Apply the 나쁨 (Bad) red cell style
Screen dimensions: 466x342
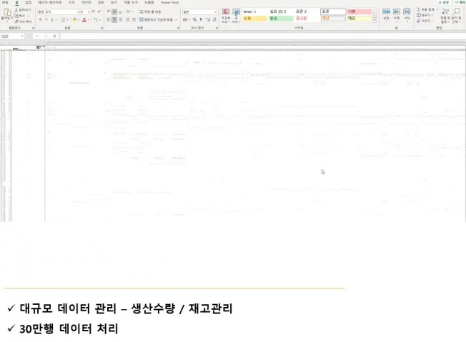tap(359, 11)
